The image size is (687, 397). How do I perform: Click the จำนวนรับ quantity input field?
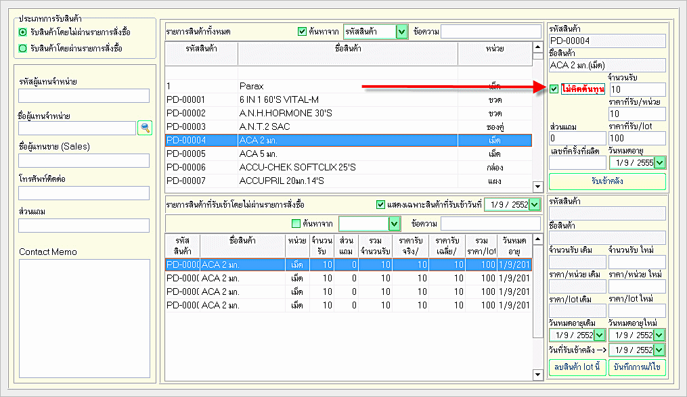coord(636,89)
